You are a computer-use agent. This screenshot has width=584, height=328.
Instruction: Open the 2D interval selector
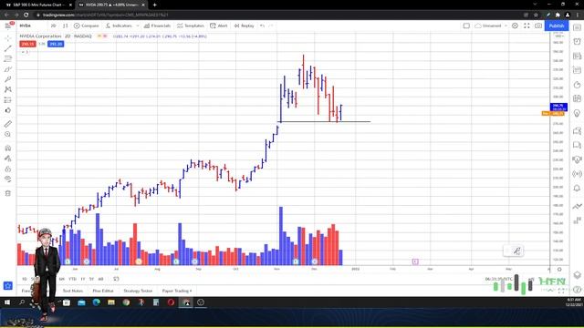53,26
